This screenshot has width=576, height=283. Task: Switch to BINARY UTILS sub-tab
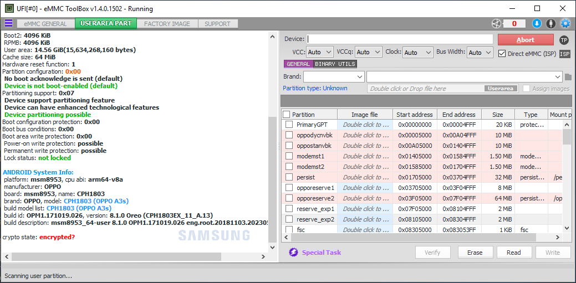point(335,64)
